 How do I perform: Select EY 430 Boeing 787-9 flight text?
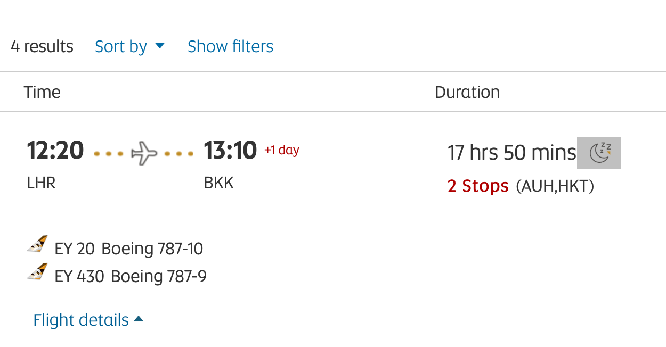point(131,276)
